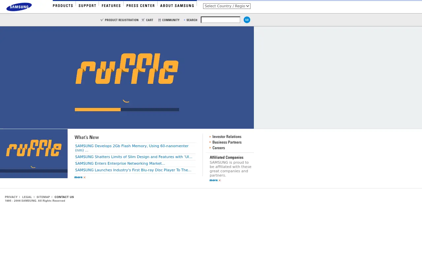Go to the Press Center menu
Screen dimensions: 422x264
tap(140, 6)
